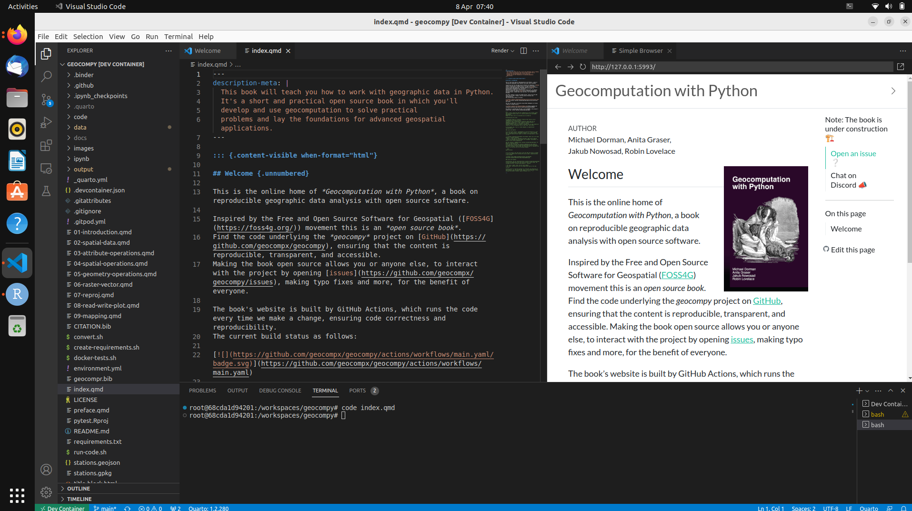Screen dimensions: 912x511
Task: Open the Manage gear in activity bar
Action: click(x=46, y=492)
